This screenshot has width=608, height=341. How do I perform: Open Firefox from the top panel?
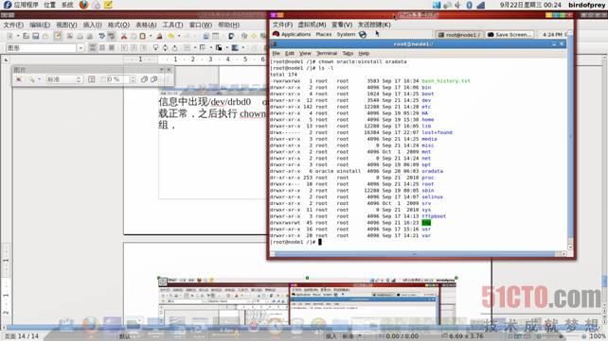[x=83, y=5]
